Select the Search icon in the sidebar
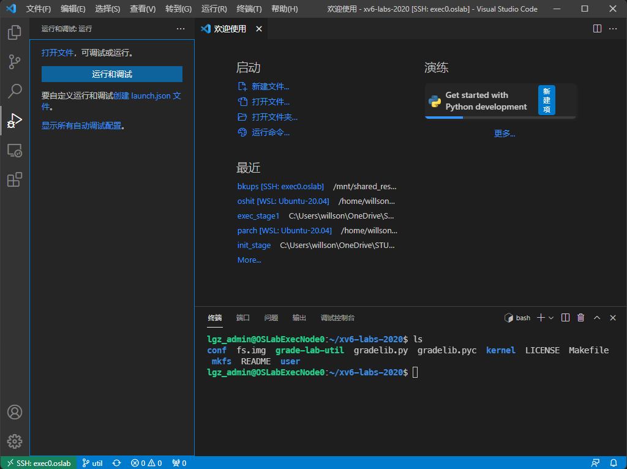627x469 pixels. click(x=13, y=91)
